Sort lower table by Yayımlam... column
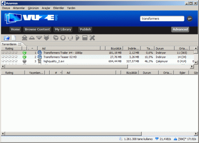Image resolution: width=199 pixels, height=143 pixels. (35, 72)
